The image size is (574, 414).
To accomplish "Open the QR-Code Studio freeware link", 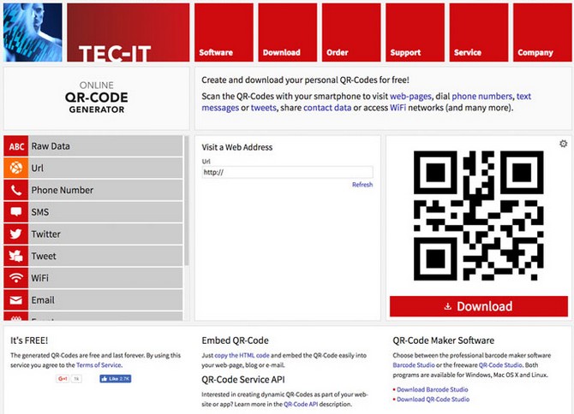I will [500, 365].
